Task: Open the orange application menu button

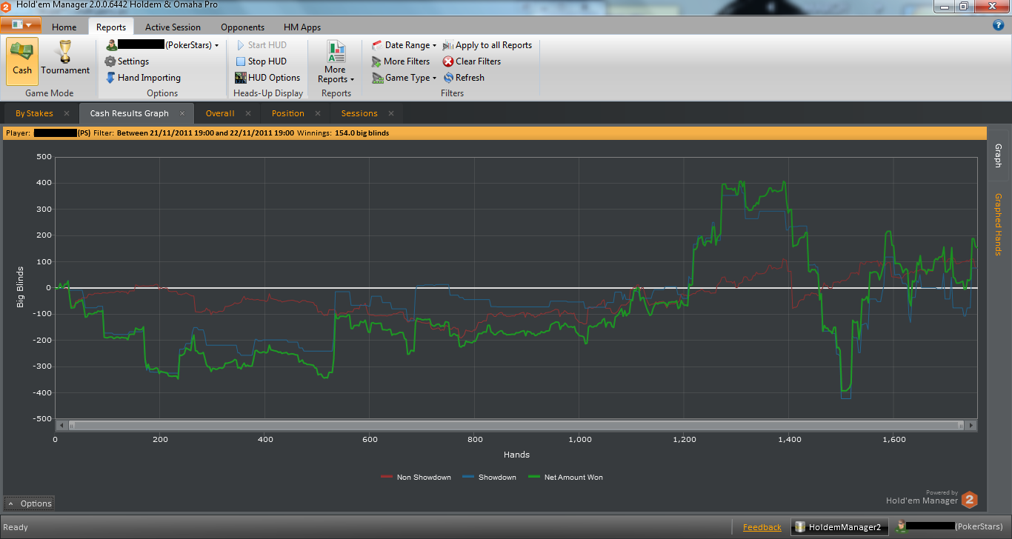Action: (21, 24)
